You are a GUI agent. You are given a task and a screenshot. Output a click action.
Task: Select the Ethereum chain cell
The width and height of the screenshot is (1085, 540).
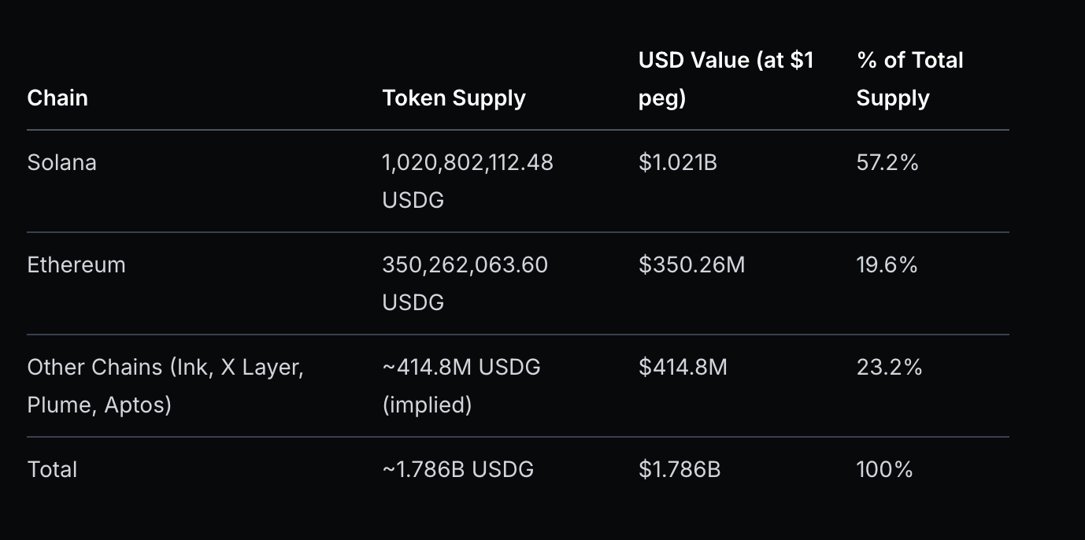pyautogui.click(x=76, y=265)
